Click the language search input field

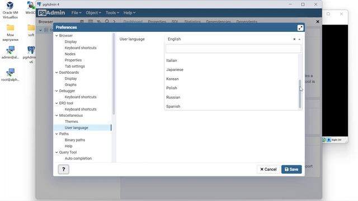click(x=233, y=49)
